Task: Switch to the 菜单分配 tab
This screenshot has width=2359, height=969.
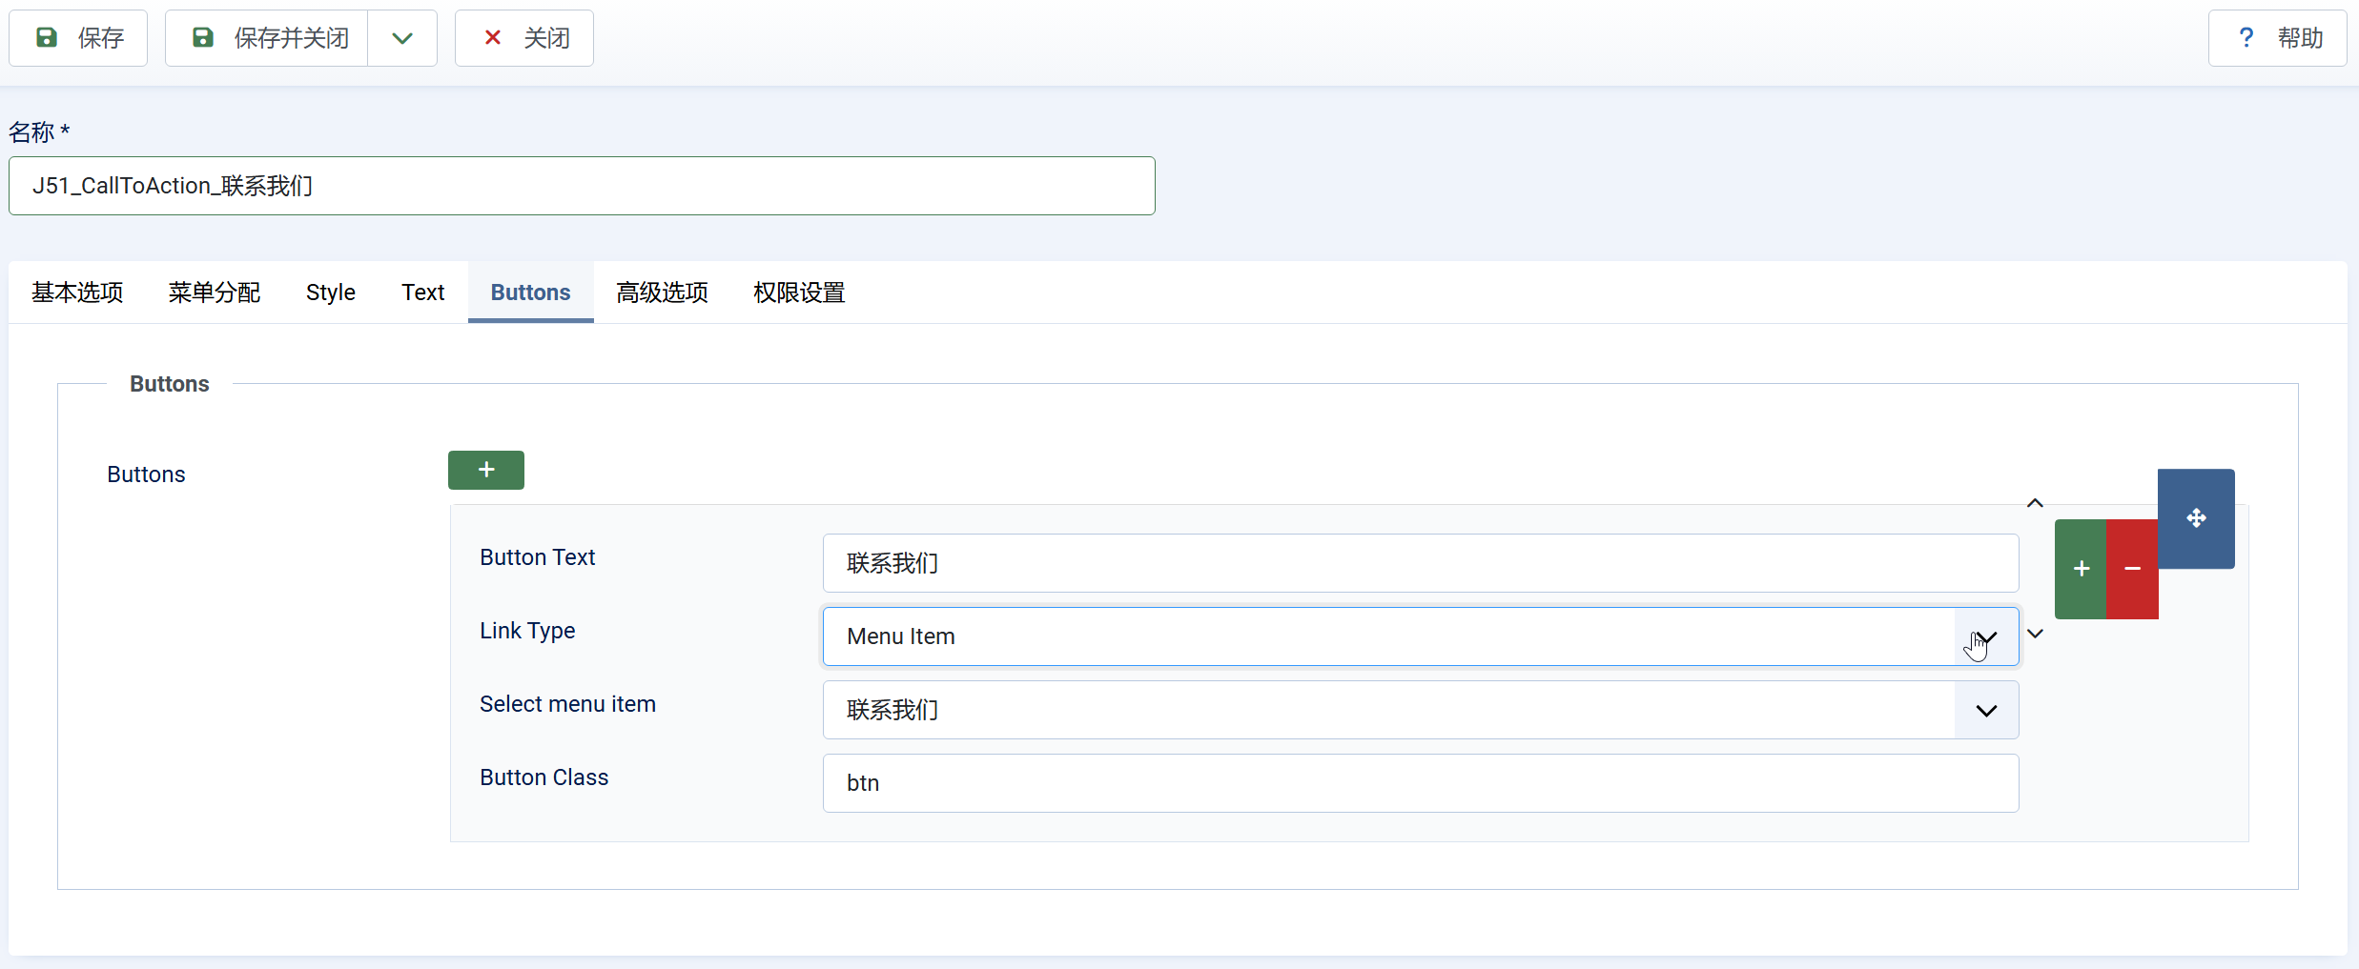Action: click(x=215, y=293)
